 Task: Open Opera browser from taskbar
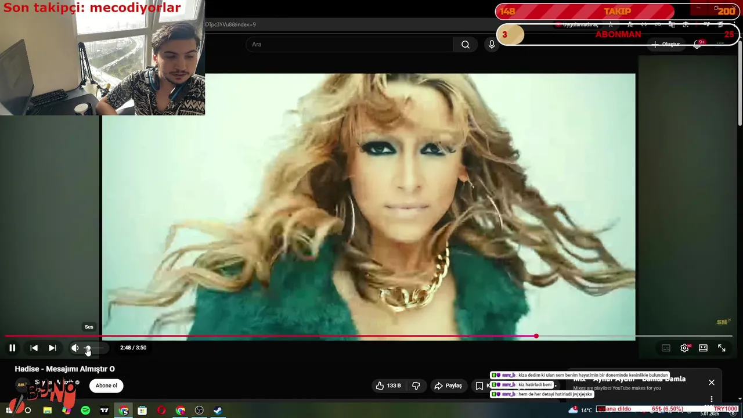point(161,410)
